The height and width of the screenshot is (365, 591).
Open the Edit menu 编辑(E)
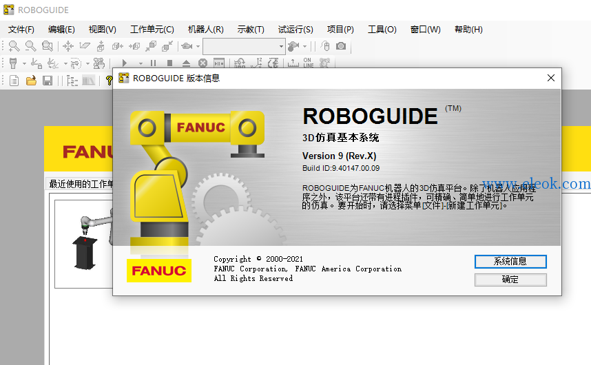point(61,30)
